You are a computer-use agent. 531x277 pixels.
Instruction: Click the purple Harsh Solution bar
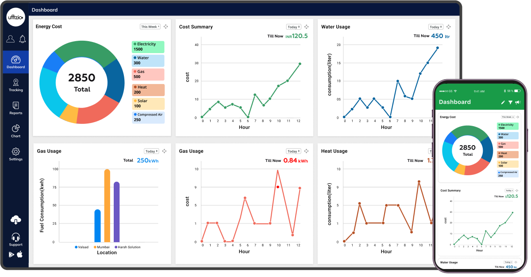pos(117,212)
